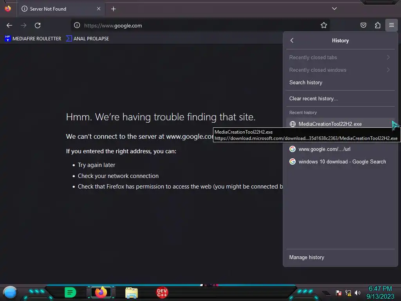Image resolution: width=401 pixels, height=301 pixels.
Task: Click the google.com address bar field
Action: pyautogui.click(x=200, y=25)
